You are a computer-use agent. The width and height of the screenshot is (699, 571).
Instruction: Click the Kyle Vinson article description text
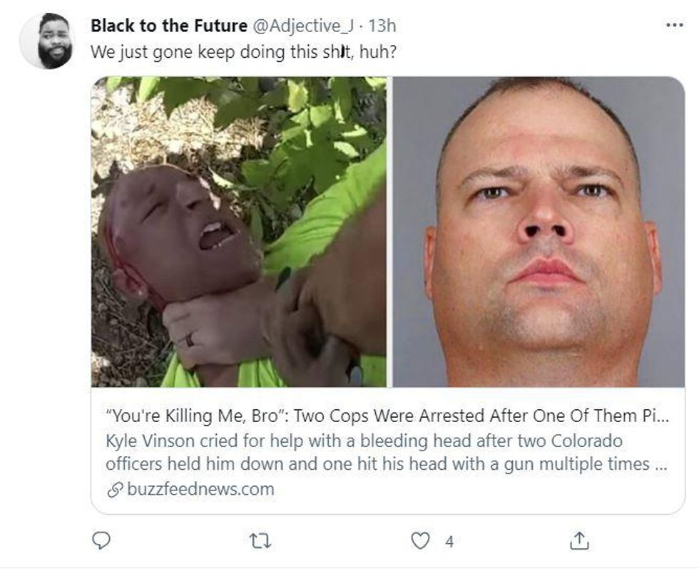click(x=387, y=452)
